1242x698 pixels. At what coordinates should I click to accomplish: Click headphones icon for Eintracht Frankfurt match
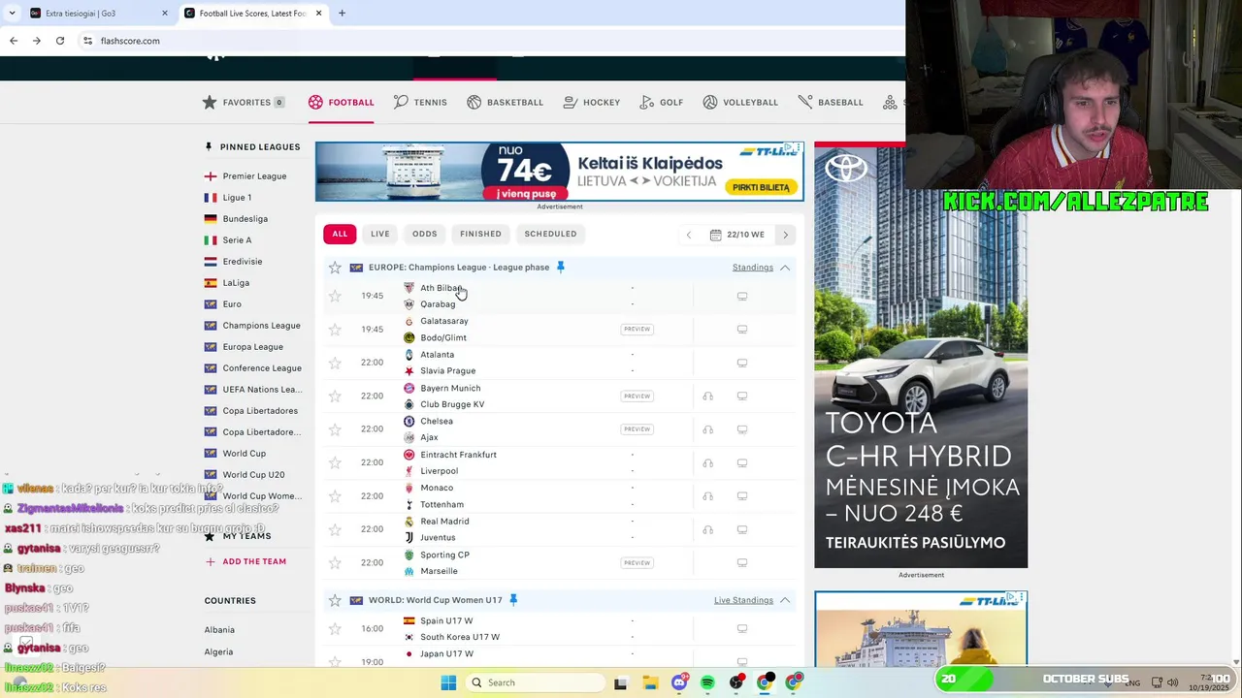708,462
